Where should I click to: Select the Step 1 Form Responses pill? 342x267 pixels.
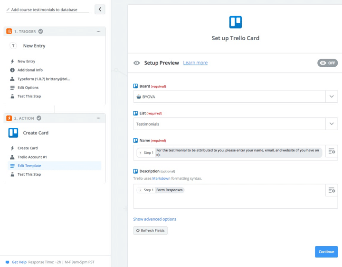click(x=161, y=190)
